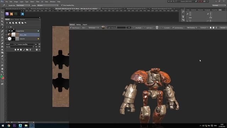
Task: Select the Move tool
Action: coord(2,12)
